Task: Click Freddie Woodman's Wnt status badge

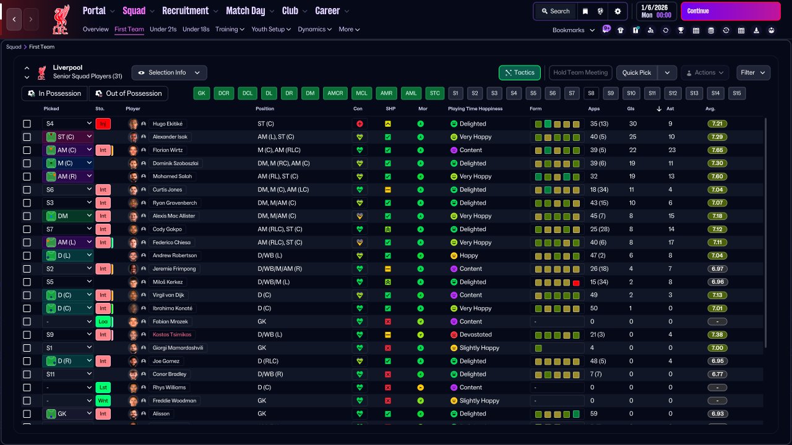Action: click(x=103, y=400)
